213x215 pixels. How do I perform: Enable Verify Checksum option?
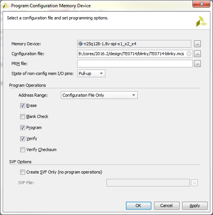pos(22,150)
